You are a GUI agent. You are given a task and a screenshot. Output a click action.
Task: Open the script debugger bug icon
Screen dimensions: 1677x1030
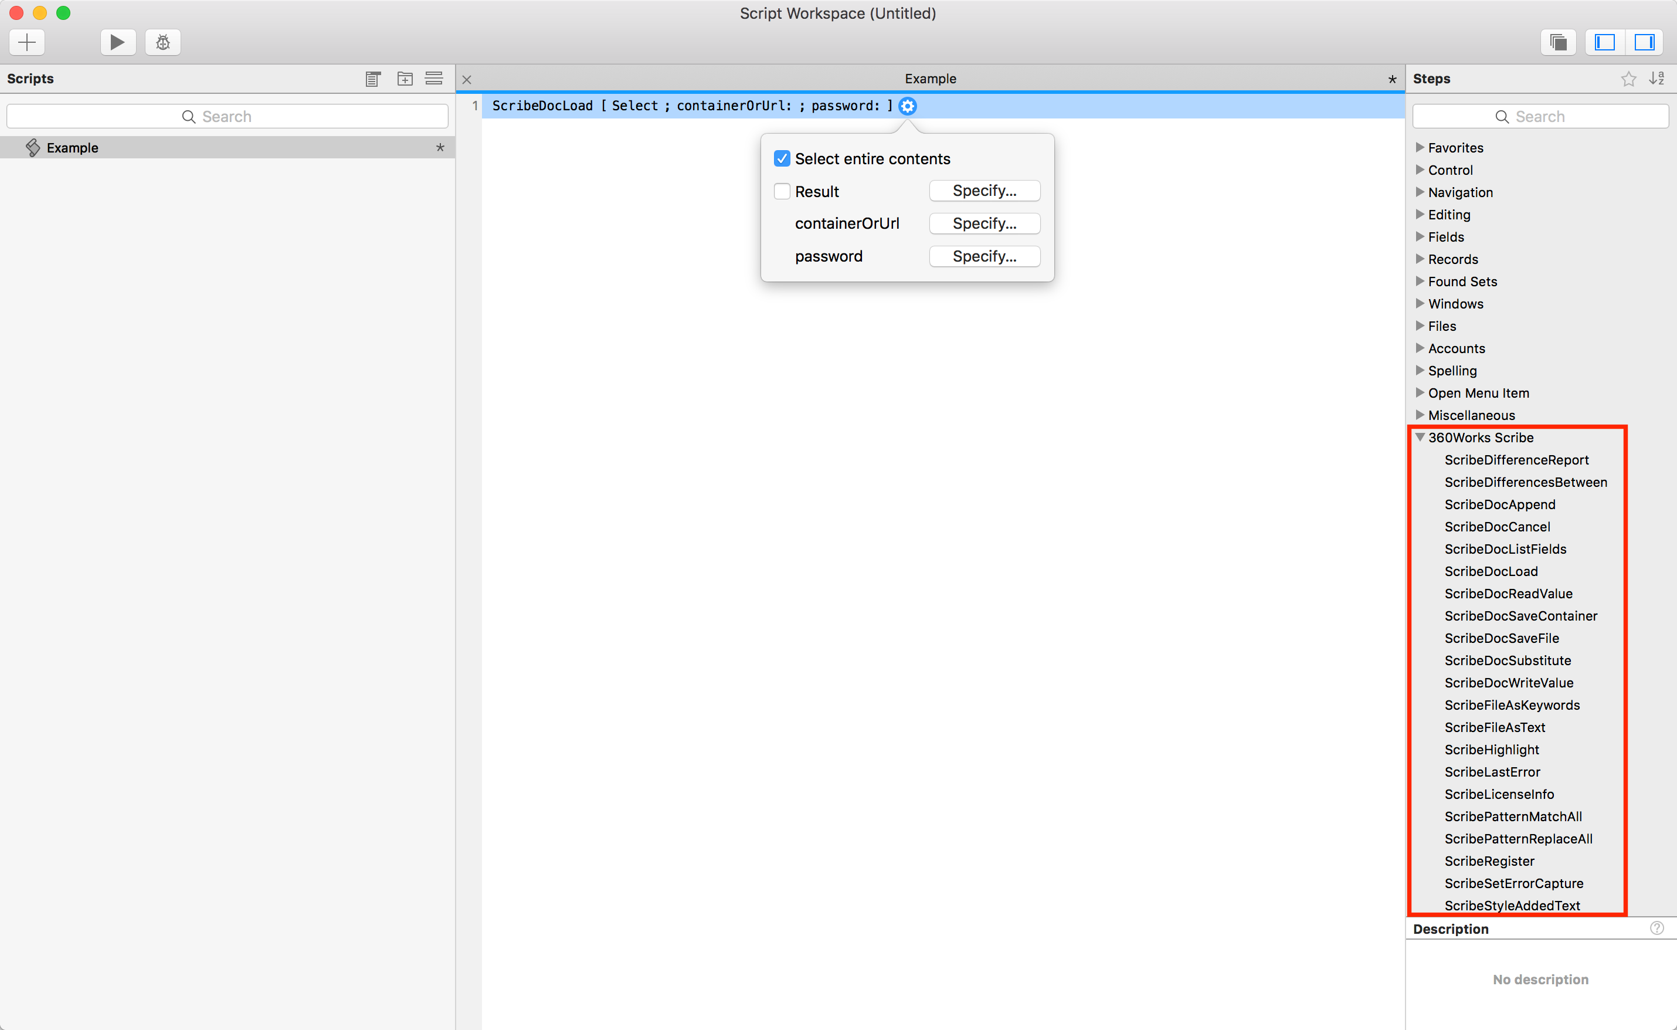[163, 42]
